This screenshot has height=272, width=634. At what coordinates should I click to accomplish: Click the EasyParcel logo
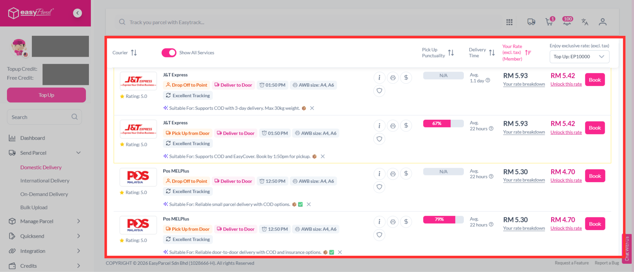click(x=31, y=13)
